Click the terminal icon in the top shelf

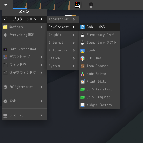(77, 5)
